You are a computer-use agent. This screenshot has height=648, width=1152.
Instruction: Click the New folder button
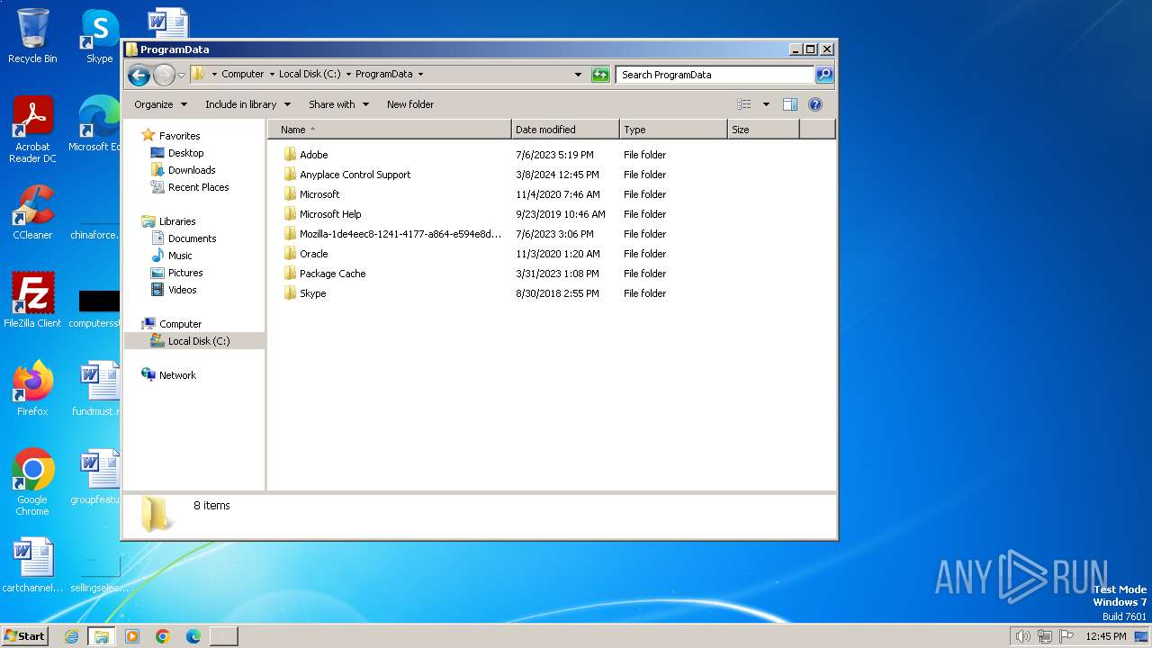point(410,104)
